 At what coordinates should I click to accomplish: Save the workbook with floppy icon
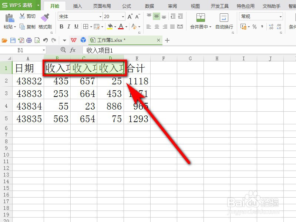click(13, 40)
